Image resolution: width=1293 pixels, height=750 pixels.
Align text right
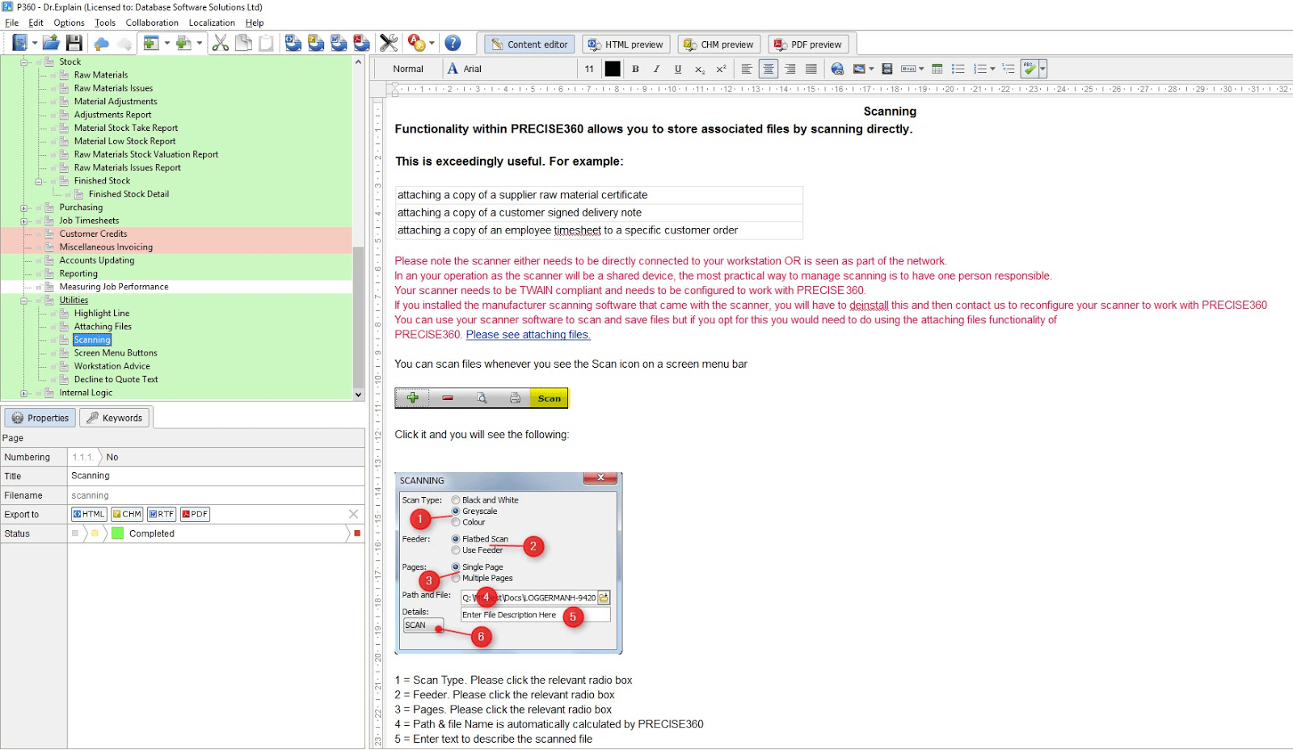click(x=790, y=70)
